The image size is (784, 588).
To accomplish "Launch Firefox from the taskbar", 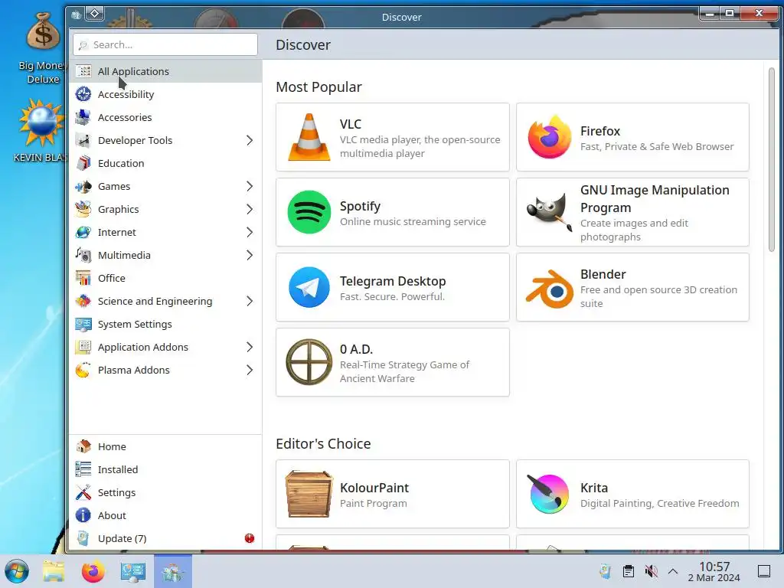I will [93, 571].
